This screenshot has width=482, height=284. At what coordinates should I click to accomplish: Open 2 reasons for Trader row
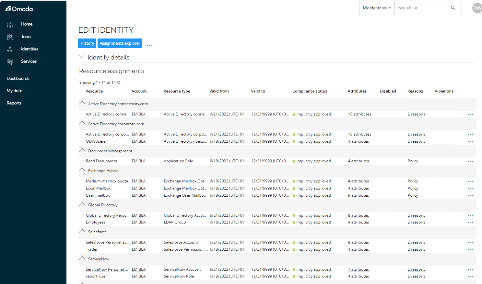416,249
